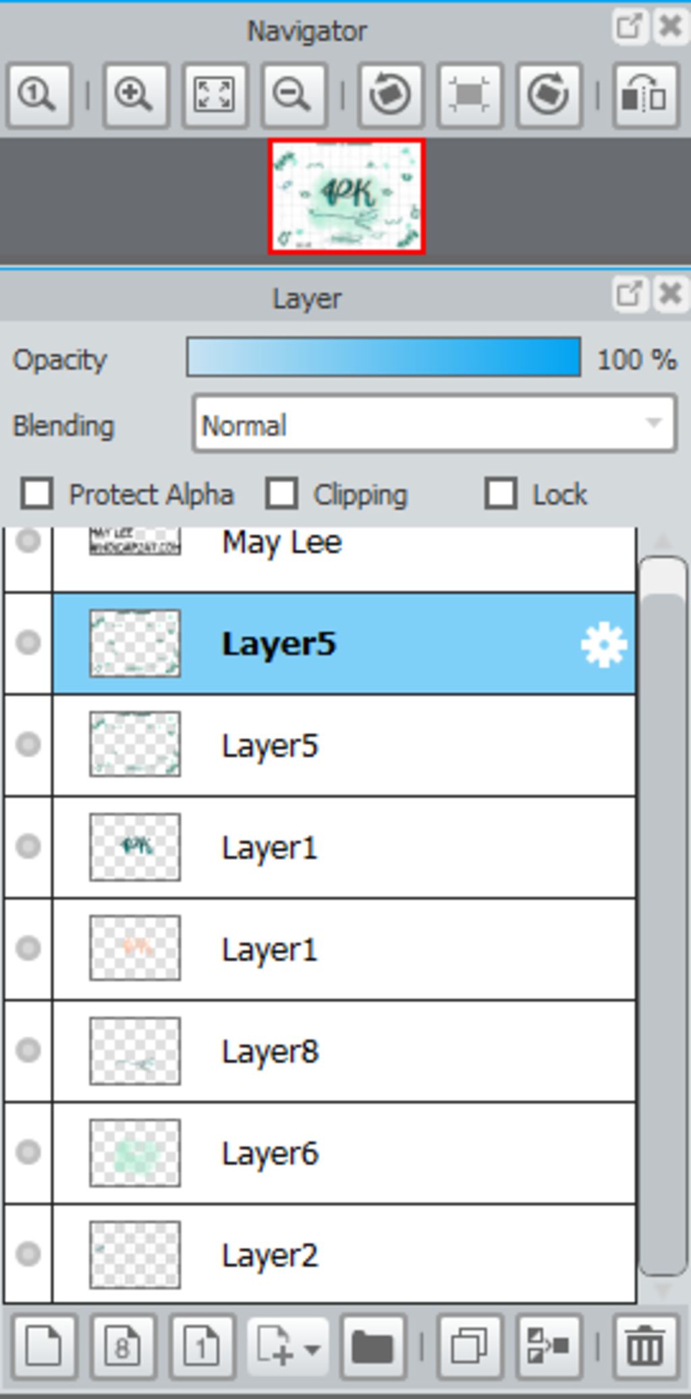Add a new 1-bit layer

pos(202,1346)
